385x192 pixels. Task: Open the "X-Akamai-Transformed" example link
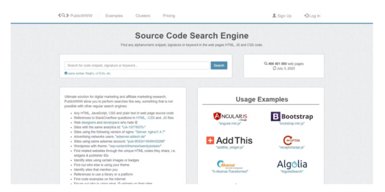point(230,171)
